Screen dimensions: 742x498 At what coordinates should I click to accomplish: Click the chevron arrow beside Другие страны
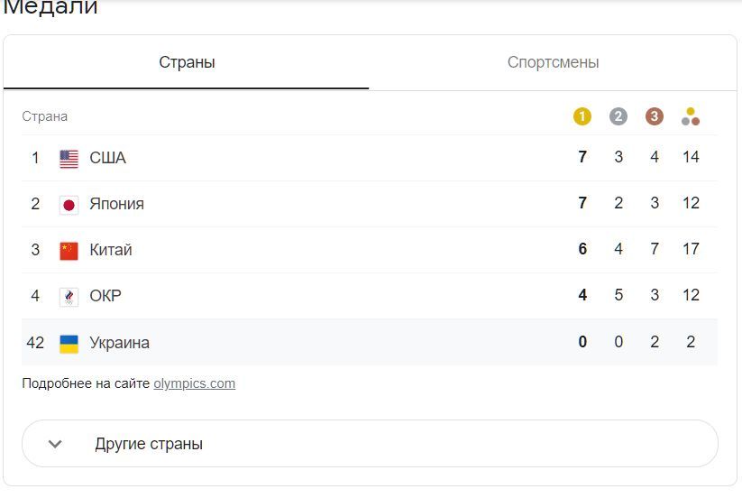[x=55, y=444]
